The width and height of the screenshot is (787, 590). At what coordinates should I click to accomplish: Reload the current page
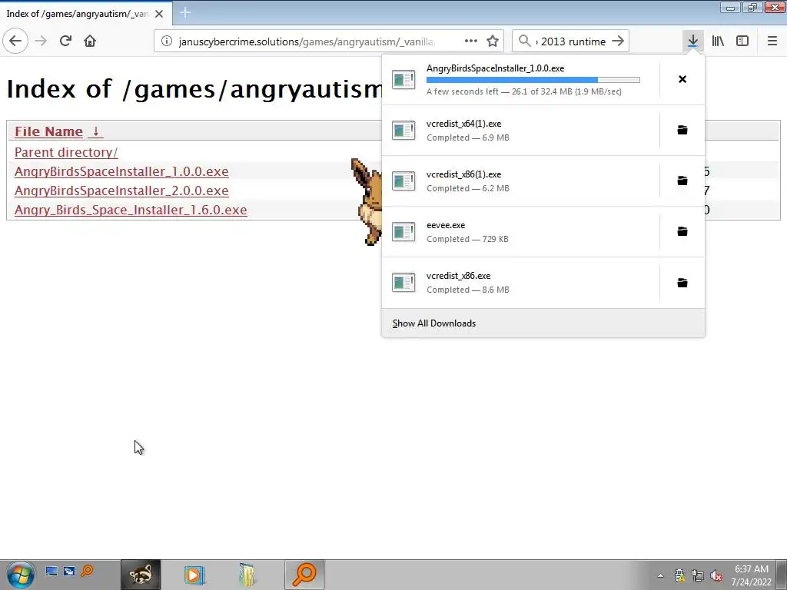65,41
